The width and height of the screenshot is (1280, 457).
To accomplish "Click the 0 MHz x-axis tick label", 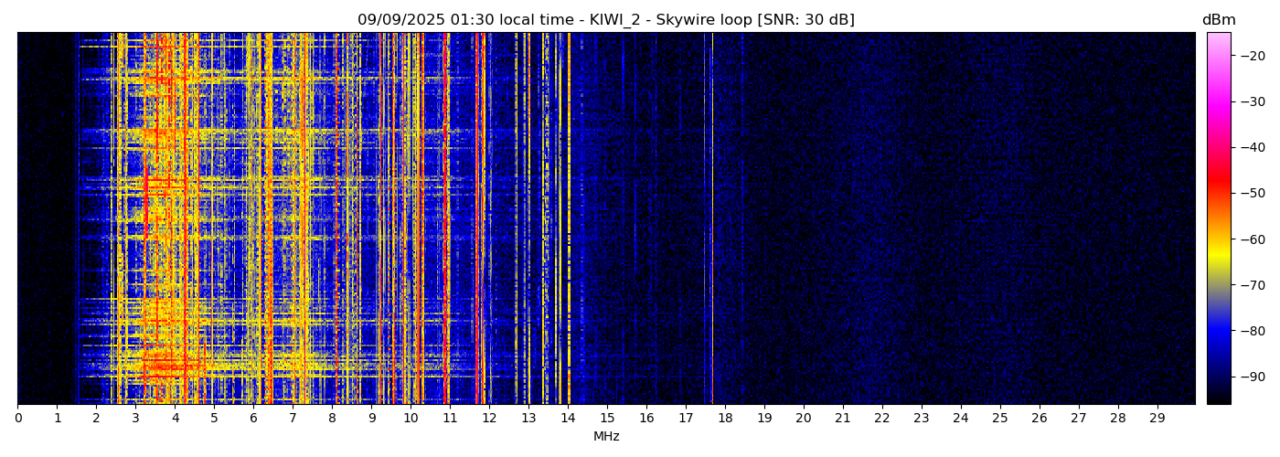I will tap(17, 419).
